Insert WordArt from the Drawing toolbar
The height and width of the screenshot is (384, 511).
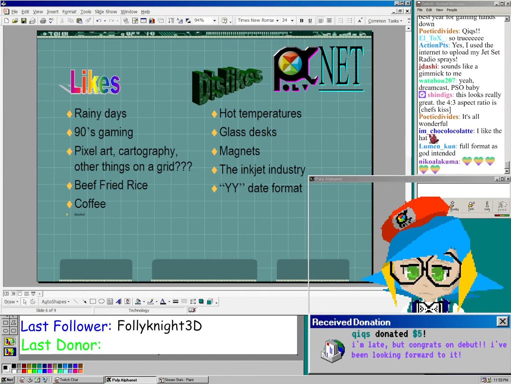119,301
